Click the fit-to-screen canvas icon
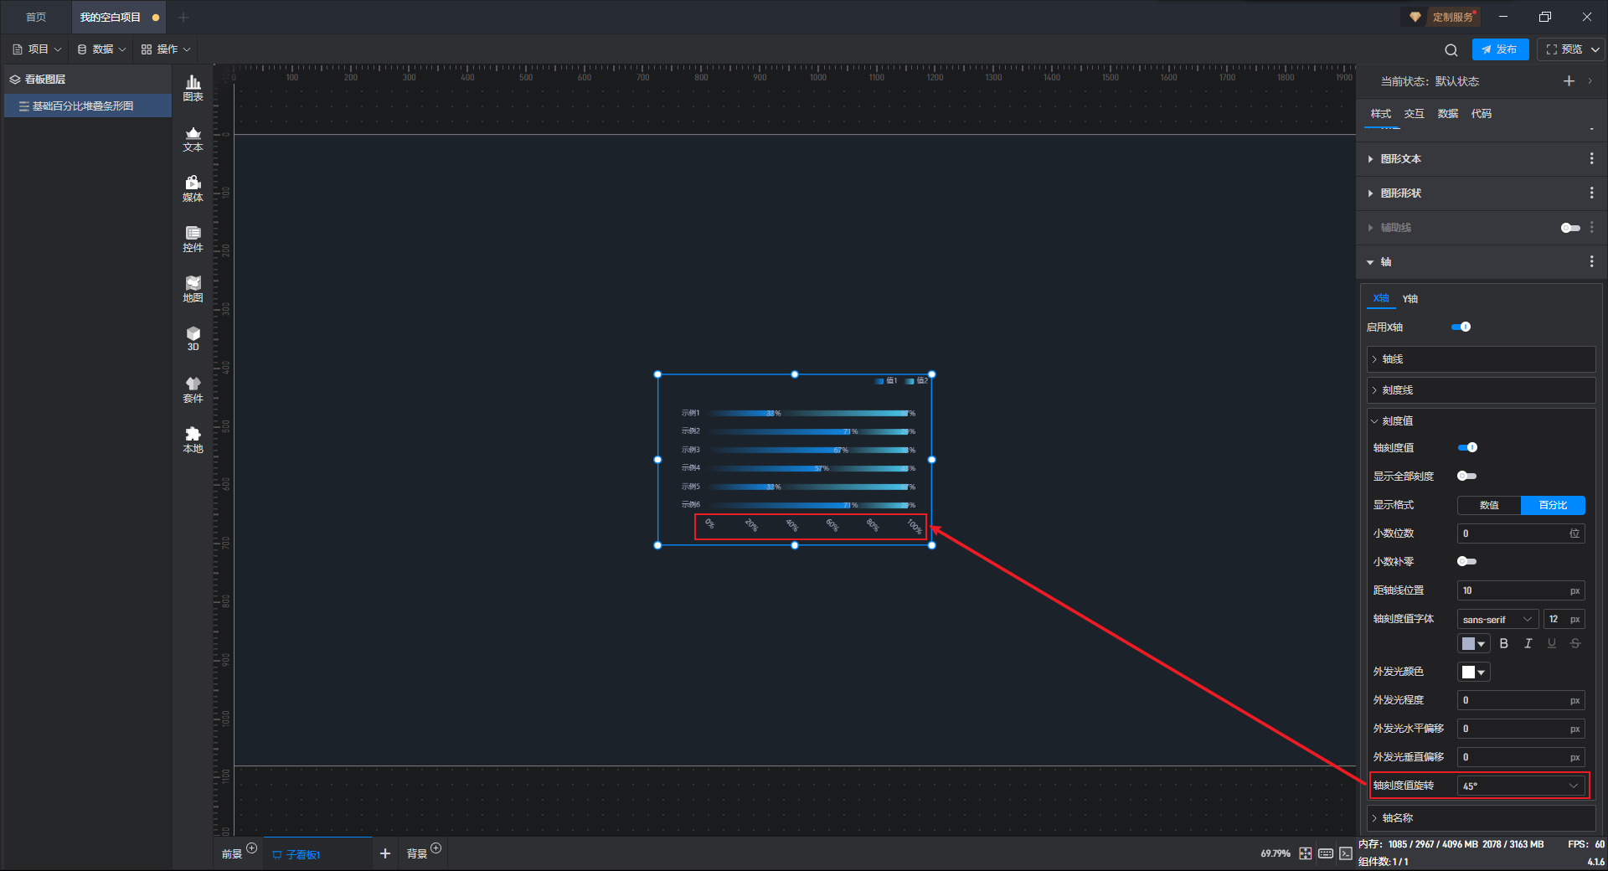 pyautogui.click(x=1306, y=853)
